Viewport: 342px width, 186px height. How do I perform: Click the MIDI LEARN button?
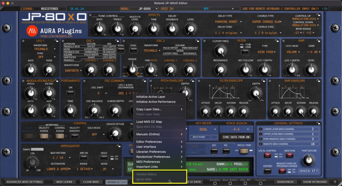[x=64, y=182]
